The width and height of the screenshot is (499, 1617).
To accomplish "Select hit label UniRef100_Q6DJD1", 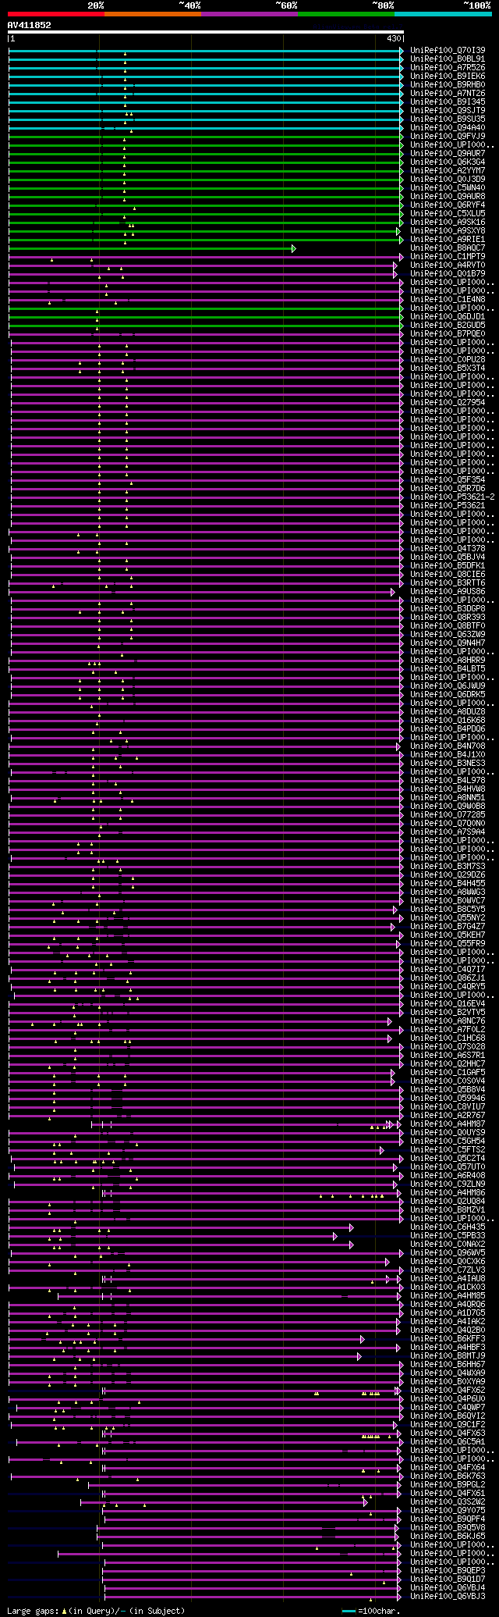I will click(448, 316).
